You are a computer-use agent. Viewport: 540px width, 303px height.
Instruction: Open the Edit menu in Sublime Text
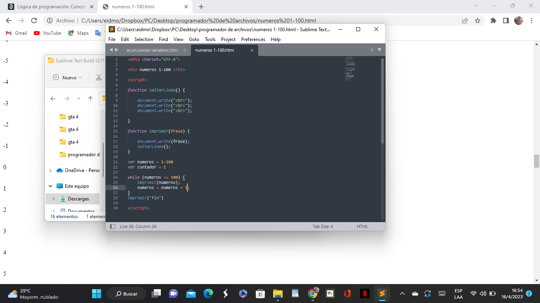[125, 39]
